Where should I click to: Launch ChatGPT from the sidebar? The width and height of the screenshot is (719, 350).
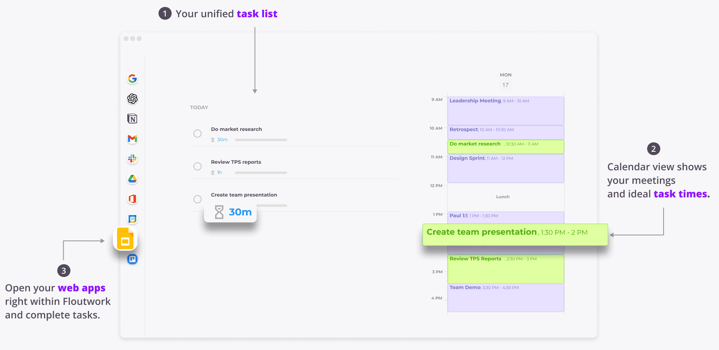pyautogui.click(x=132, y=99)
